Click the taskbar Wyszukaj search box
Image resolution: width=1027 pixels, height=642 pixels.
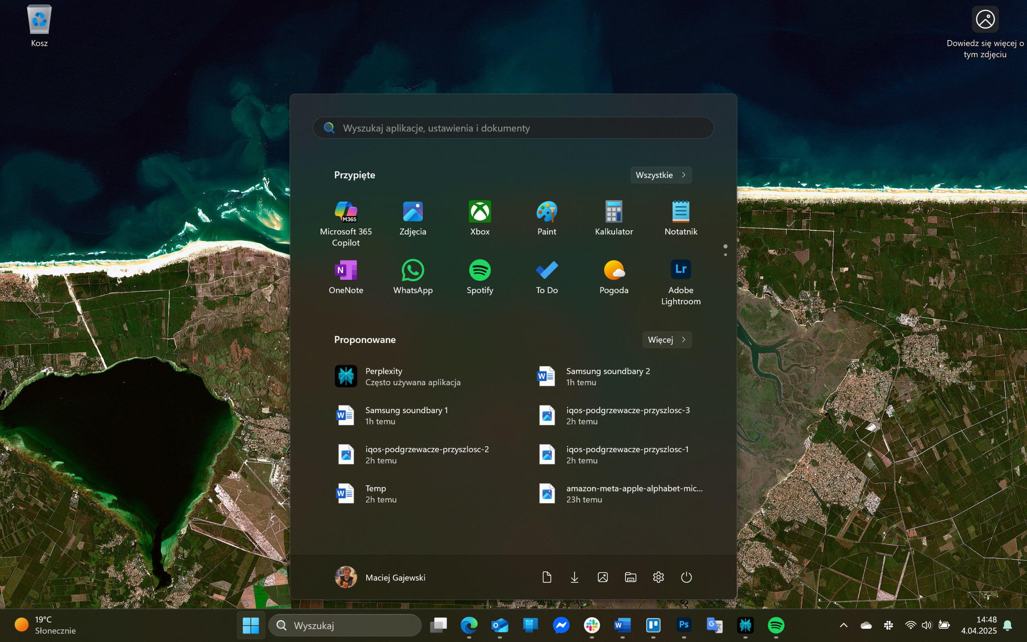(345, 625)
